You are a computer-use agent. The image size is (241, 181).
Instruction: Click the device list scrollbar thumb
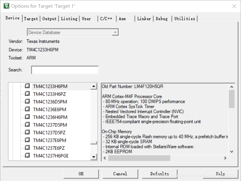94,143
